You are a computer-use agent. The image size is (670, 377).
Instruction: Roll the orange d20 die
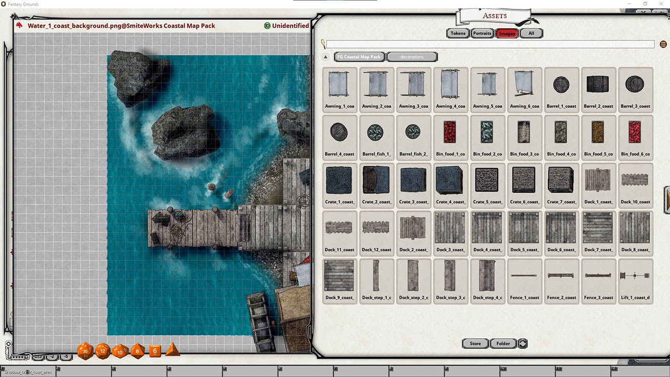tap(85, 351)
